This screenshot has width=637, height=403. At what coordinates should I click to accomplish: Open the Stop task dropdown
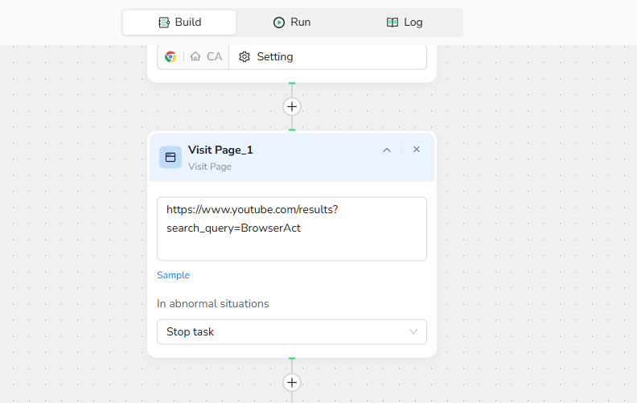pyautogui.click(x=291, y=331)
